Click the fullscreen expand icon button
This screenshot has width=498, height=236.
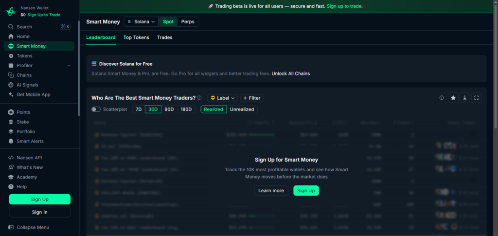click(x=476, y=98)
